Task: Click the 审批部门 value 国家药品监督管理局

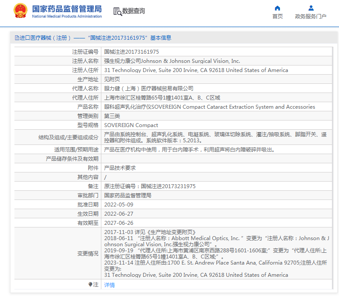Action: coord(128,195)
